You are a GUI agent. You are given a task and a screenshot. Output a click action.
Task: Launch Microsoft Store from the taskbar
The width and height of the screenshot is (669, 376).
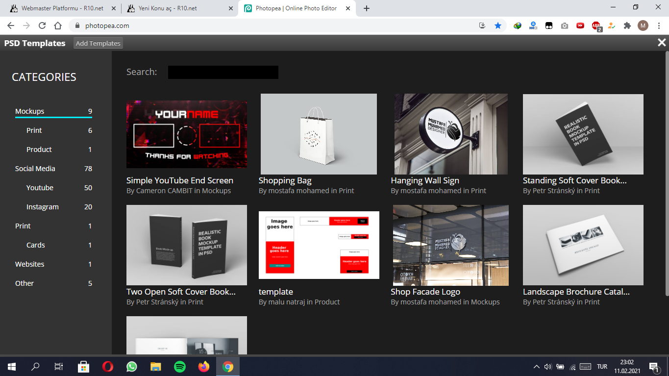[x=83, y=366]
